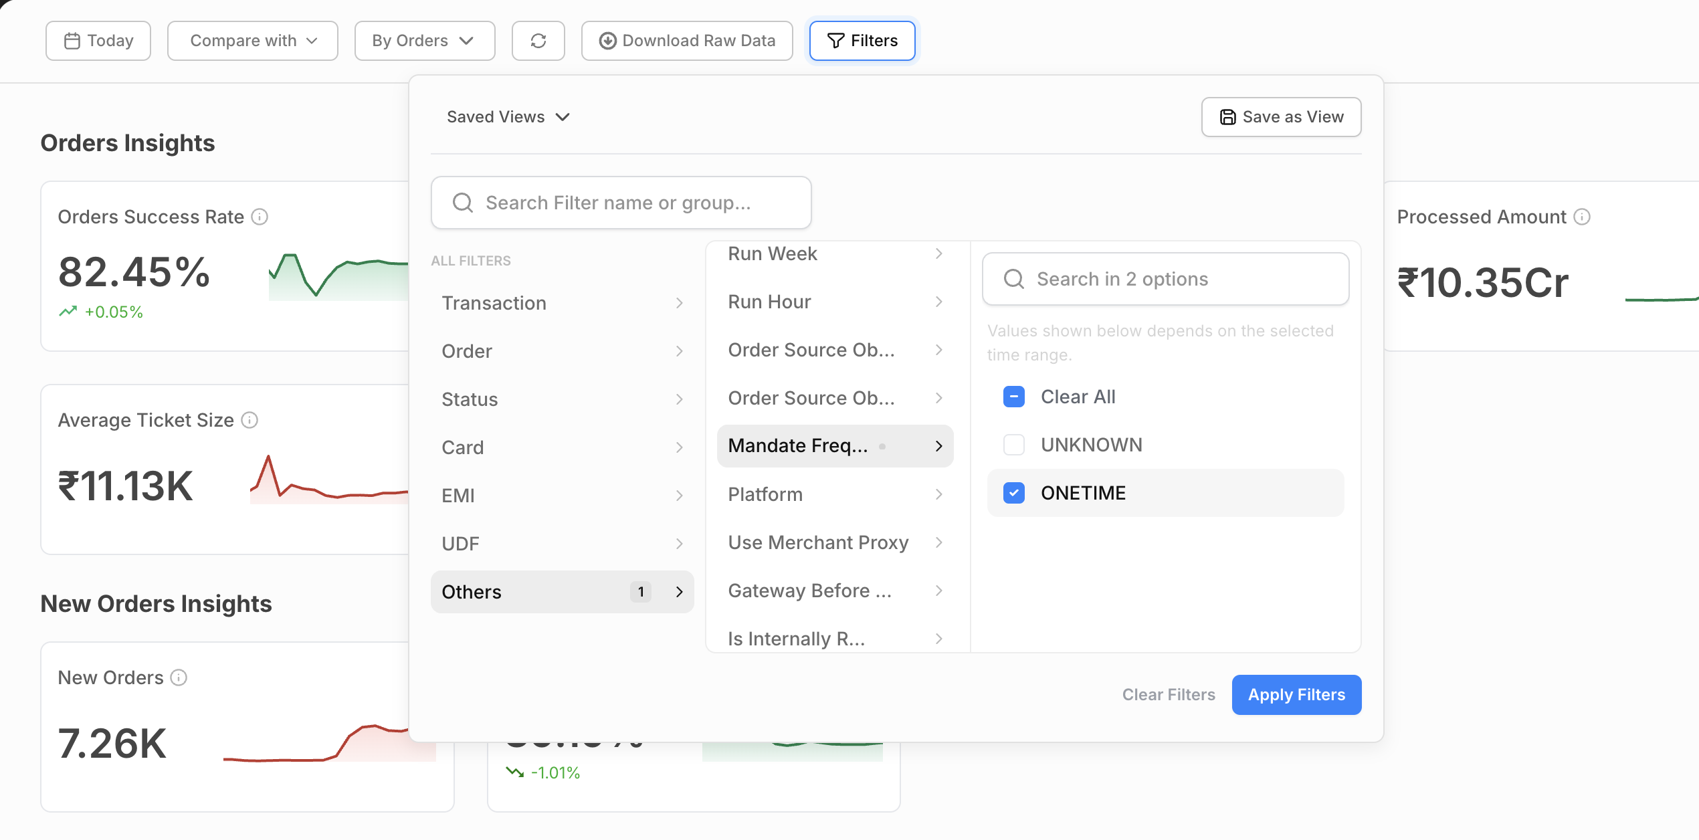Click the refresh icon button
This screenshot has height=840, width=1699.
[x=538, y=41]
